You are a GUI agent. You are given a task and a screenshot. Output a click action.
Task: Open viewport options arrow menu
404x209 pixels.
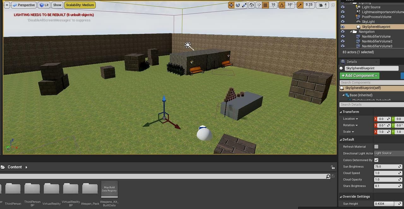click(7, 5)
